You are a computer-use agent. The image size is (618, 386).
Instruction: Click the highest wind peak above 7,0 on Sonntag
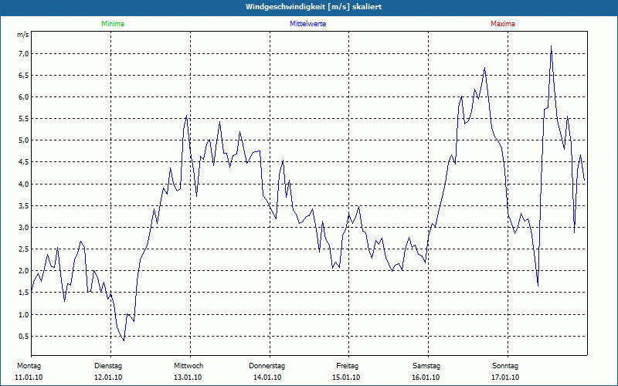click(x=551, y=46)
